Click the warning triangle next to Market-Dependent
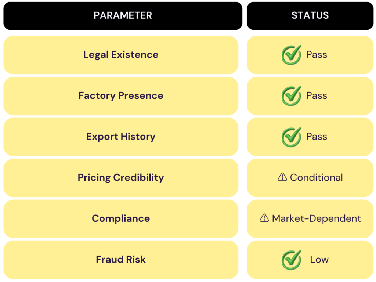 pyautogui.click(x=264, y=218)
